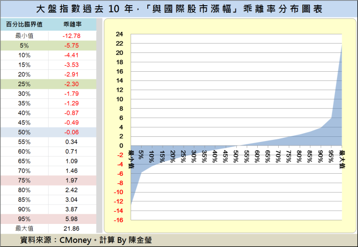Select the '乖離率' column header
This screenshot has height=247, width=358.
(73, 24)
